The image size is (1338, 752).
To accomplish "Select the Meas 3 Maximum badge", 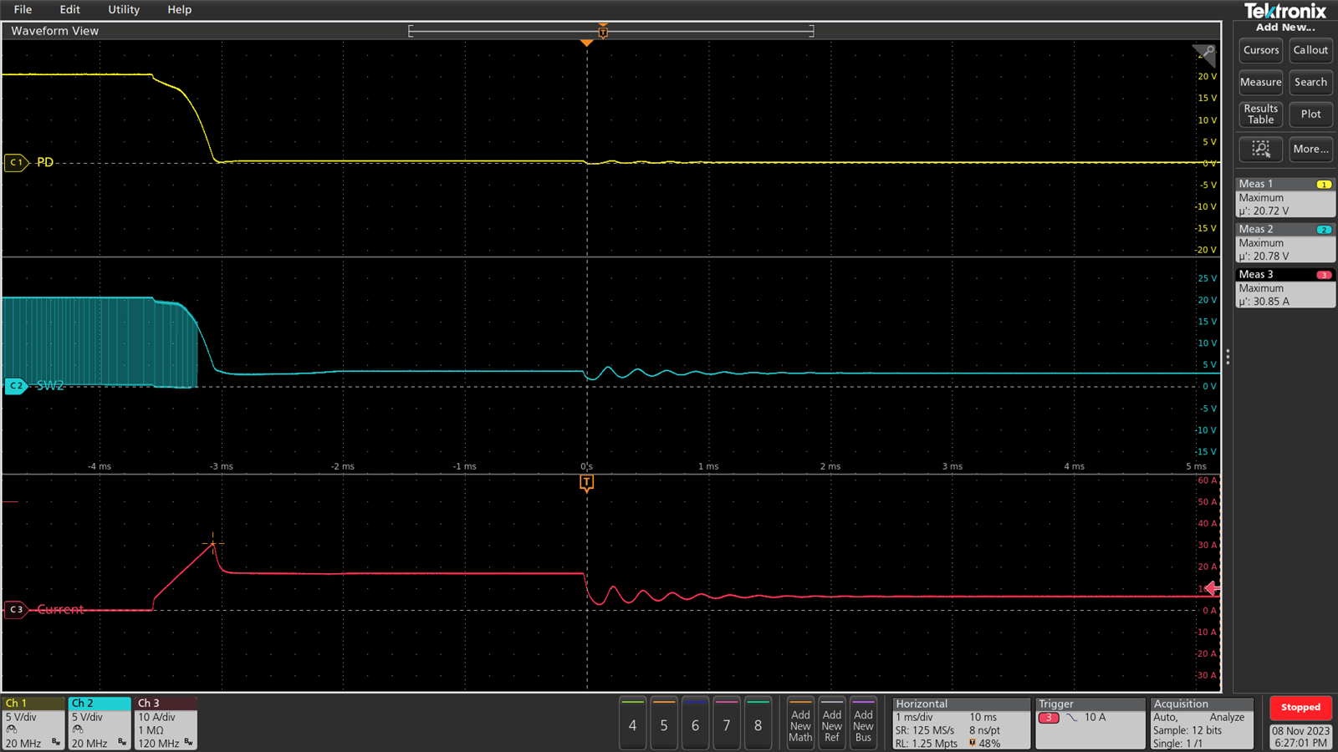I will click(x=1285, y=287).
